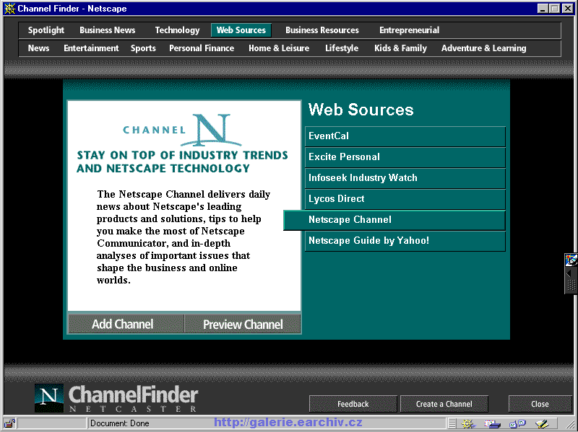Click the Netcaster icon on the side tab

tap(571, 260)
